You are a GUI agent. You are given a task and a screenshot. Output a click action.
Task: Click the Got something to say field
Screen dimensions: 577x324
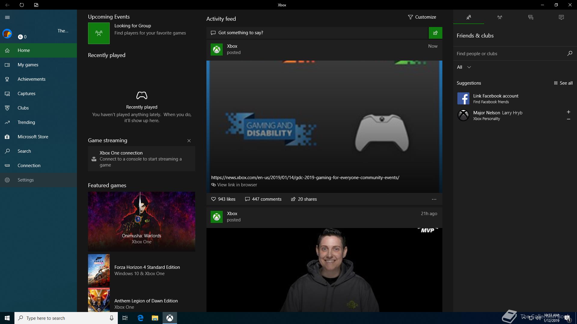[x=317, y=33]
